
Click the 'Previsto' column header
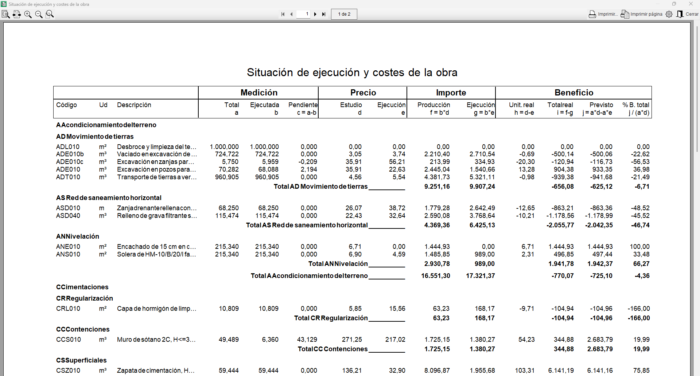[601, 105]
